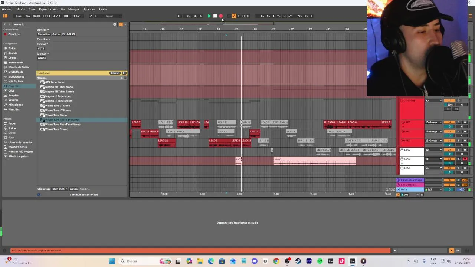Screen dimensions: 475x267
Task: Select the Splice place in the browser
Action: click(x=12, y=128)
